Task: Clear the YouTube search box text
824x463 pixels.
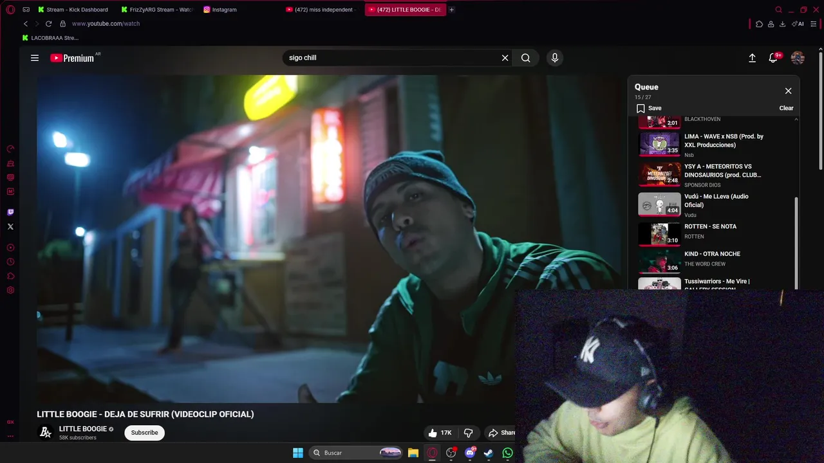Action: pos(505,58)
